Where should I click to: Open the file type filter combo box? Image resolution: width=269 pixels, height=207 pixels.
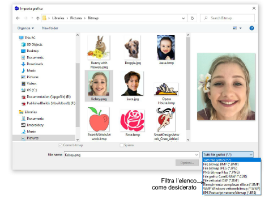[x=228, y=155]
